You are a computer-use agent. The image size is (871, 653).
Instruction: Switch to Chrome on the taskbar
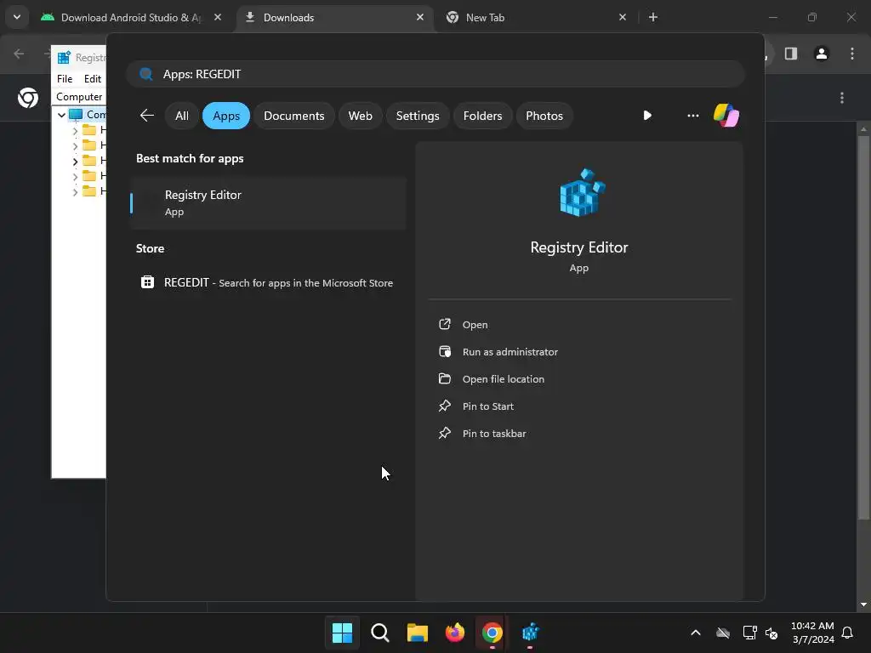pos(492,633)
